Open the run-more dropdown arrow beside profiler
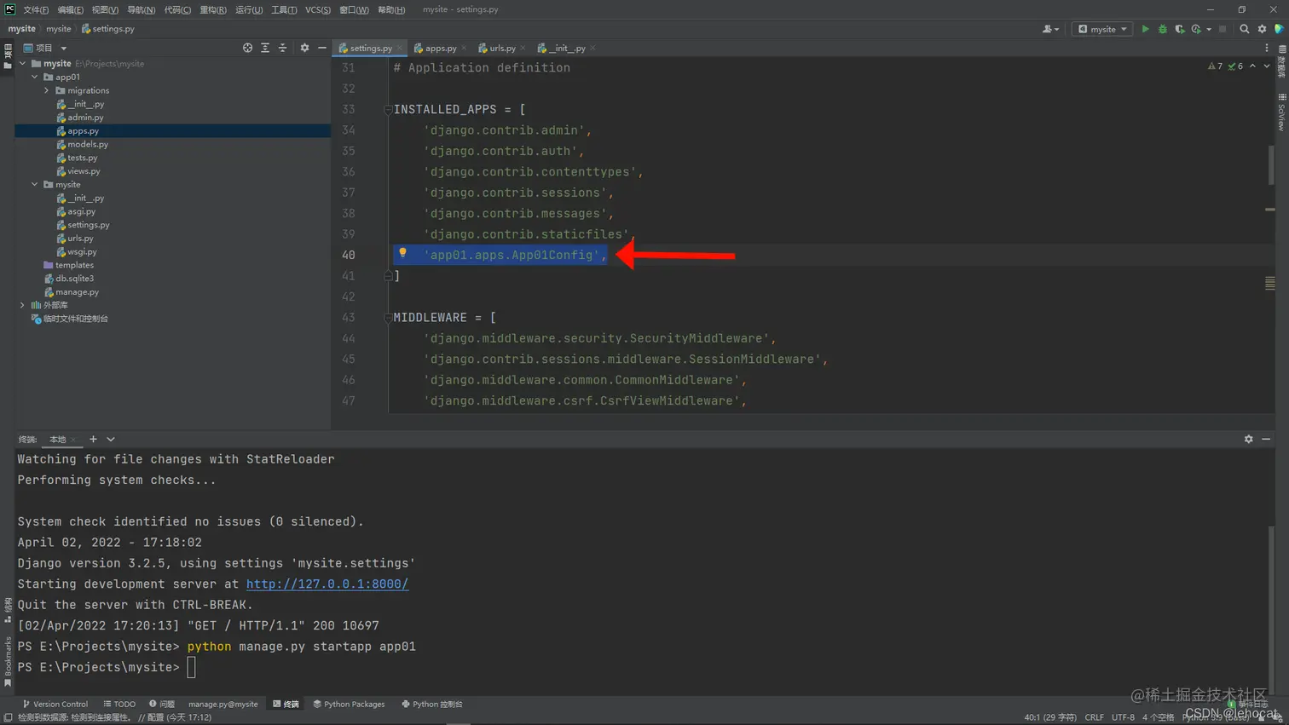Viewport: 1289px width, 725px height. pyautogui.click(x=1209, y=30)
